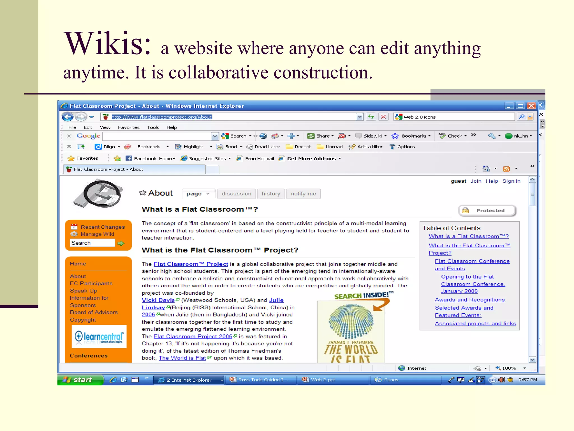Screen dimensions: 574x431
Task: Open the IE search provider dropdown arrow
Action: tap(530, 117)
